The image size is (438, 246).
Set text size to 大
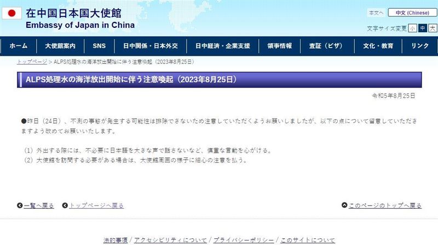(x=433, y=28)
